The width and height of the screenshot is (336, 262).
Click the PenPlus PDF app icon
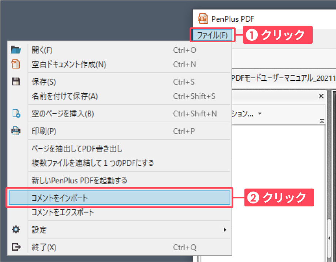click(x=203, y=19)
